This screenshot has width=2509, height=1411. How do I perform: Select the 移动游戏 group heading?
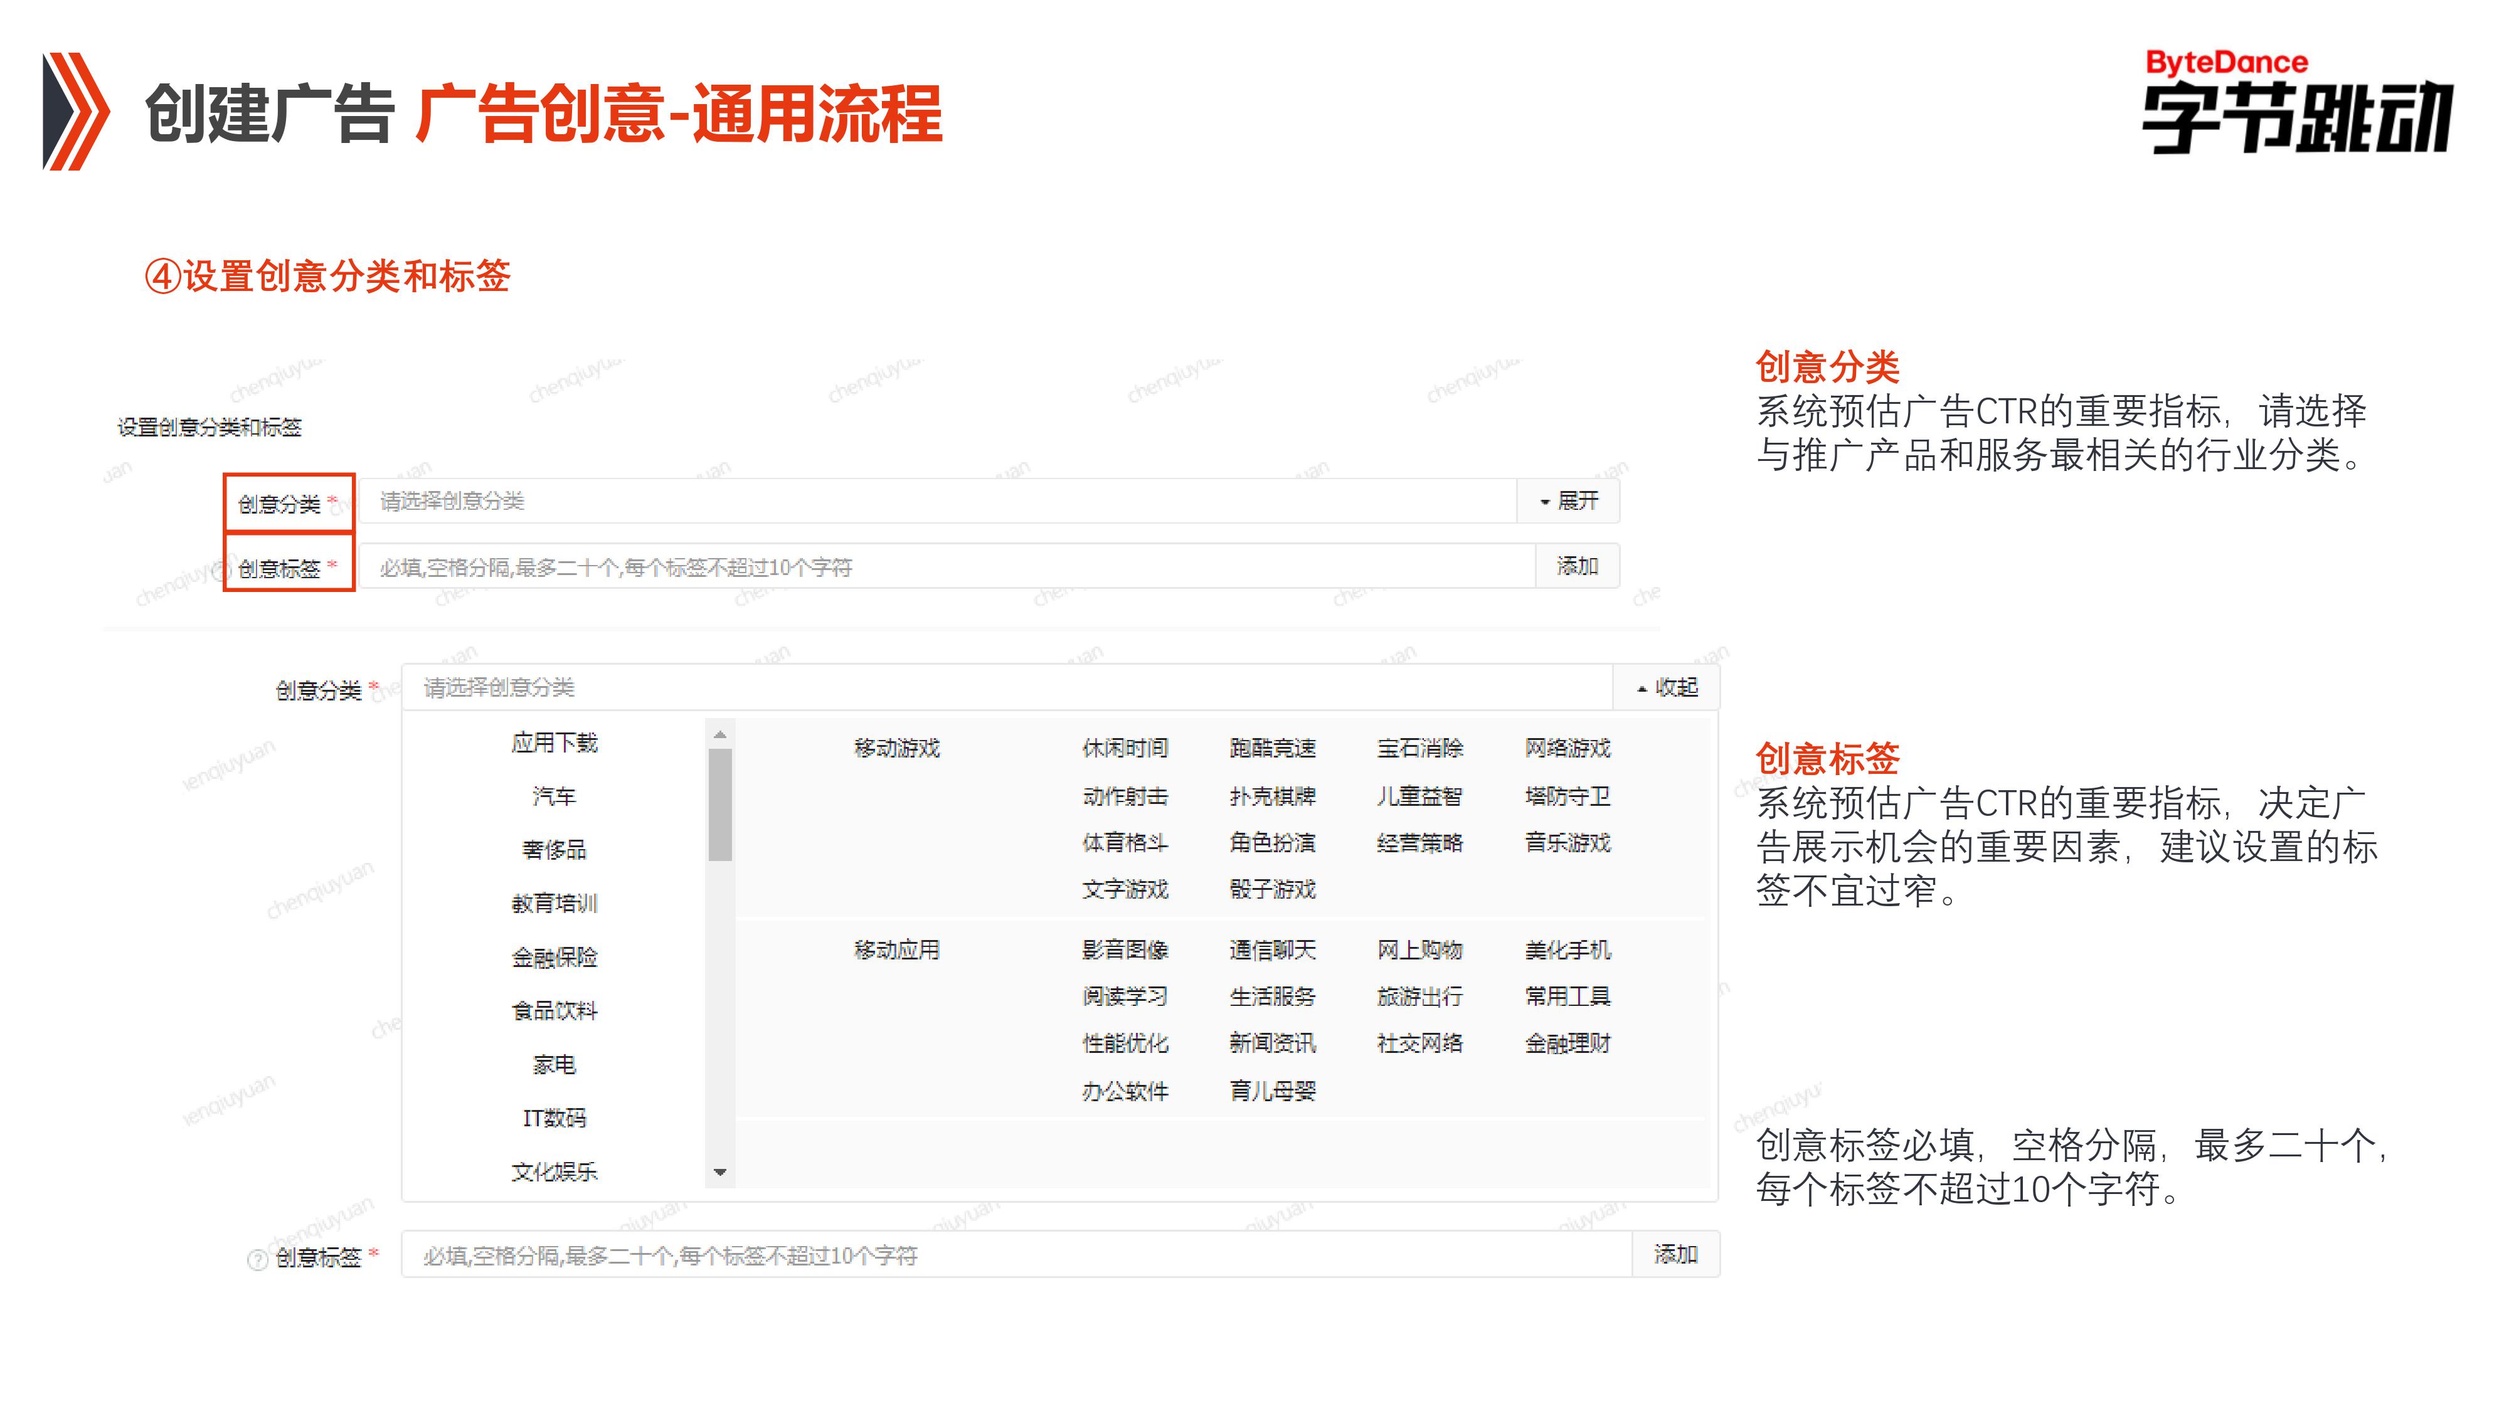click(896, 748)
